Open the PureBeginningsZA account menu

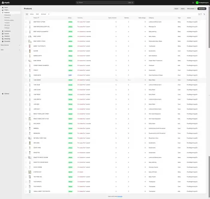pyautogui.click(x=202, y=3)
